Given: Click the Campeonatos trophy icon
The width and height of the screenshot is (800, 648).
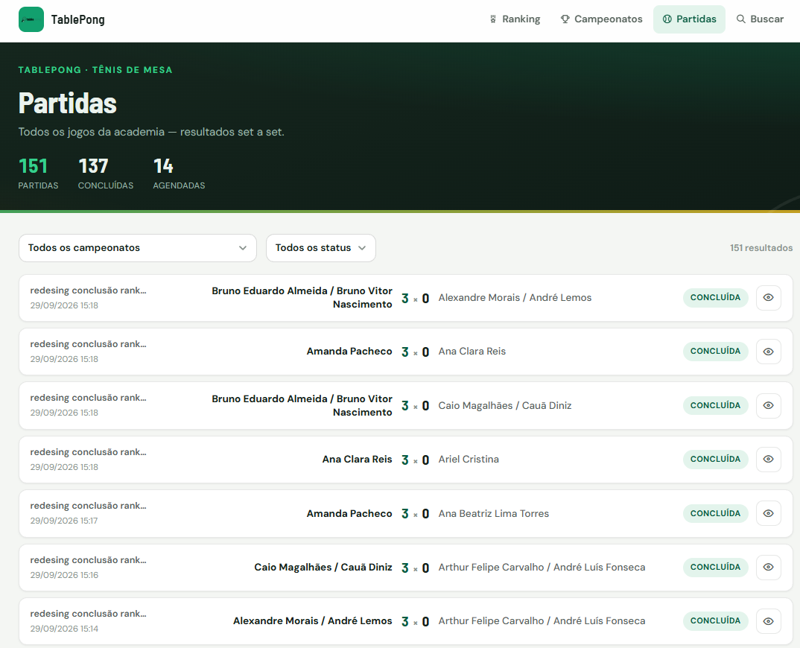Looking at the screenshot, I should point(565,19).
